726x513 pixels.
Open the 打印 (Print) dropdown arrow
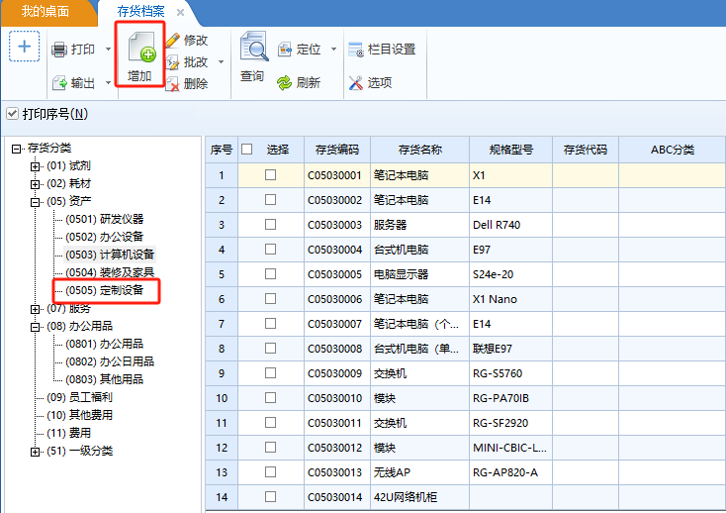106,50
